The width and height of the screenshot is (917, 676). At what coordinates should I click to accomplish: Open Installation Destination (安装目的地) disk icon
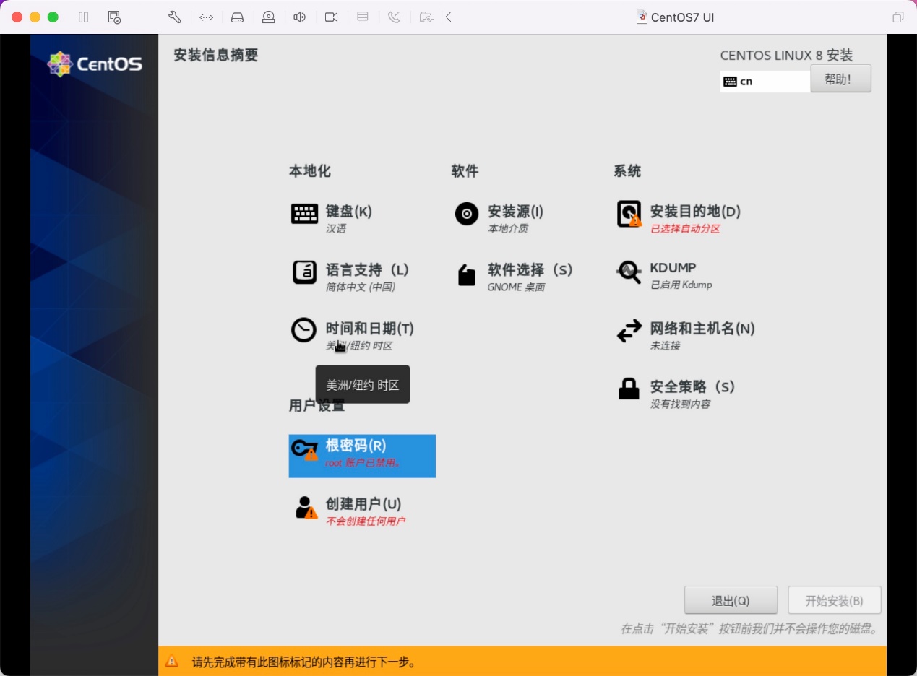pos(629,214)
